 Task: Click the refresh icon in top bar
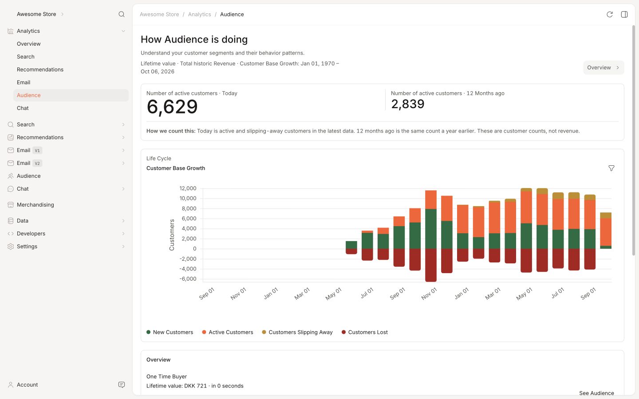coord(610,14)
